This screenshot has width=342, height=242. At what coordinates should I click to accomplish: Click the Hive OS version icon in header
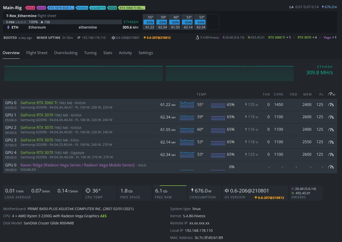coord(113,38)
